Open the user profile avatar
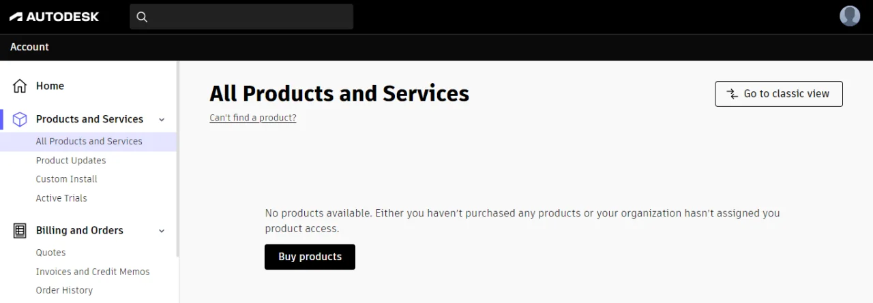 [850, 16]
